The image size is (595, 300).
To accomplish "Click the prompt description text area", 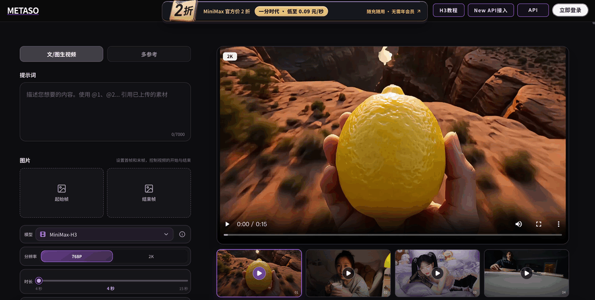I will pos(105,112).
